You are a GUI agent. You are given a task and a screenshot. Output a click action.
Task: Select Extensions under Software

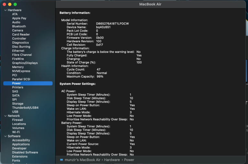point(20,157)
